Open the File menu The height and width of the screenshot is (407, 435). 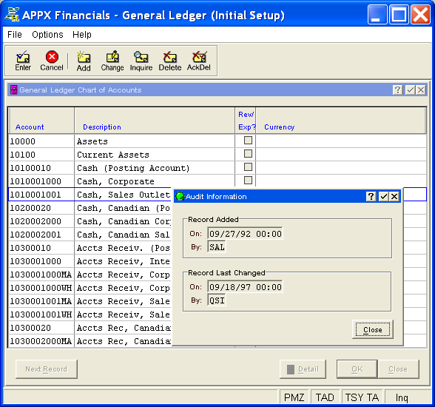pyautogui.click(x=15, y=35)
